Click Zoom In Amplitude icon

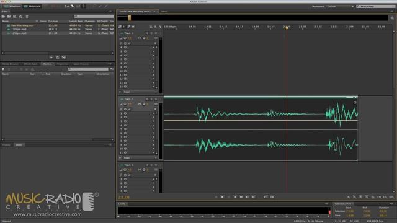point(349,197)
